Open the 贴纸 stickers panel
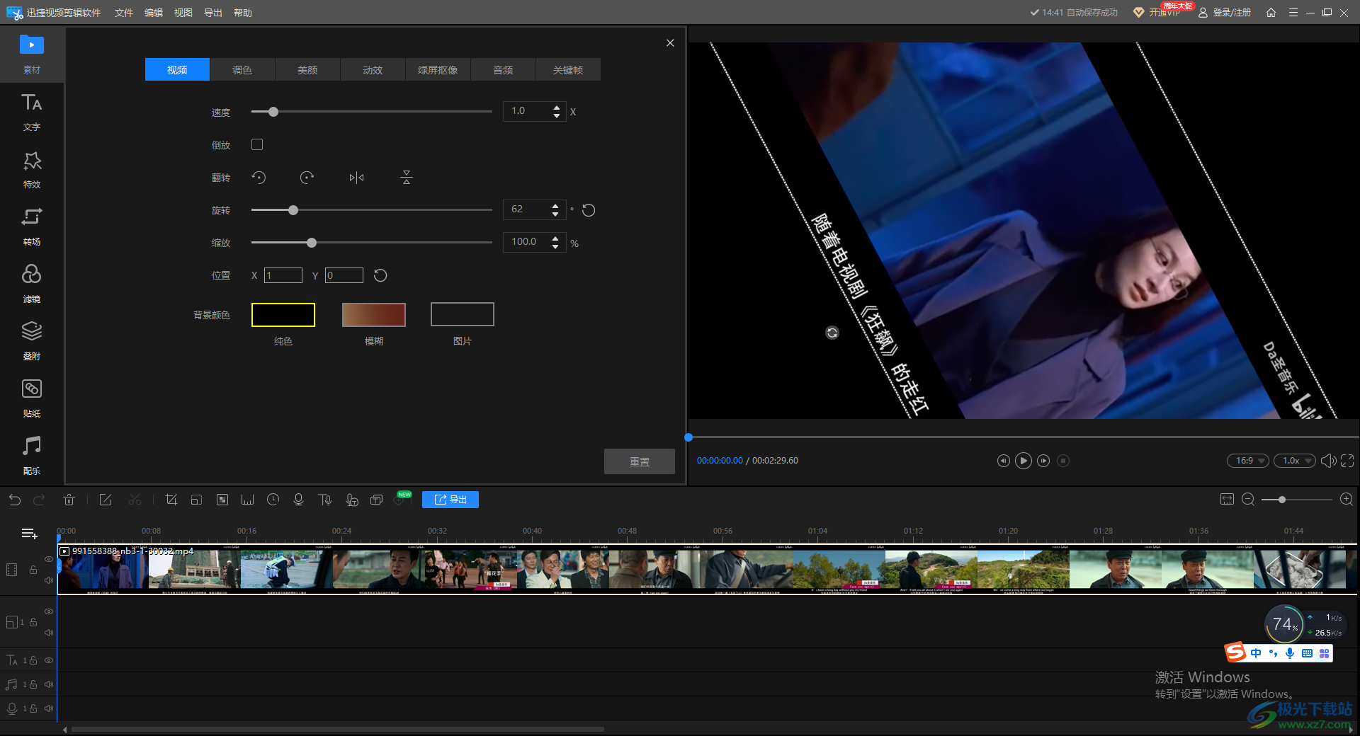Screen dimensions: 1360x736 point(32,399)
